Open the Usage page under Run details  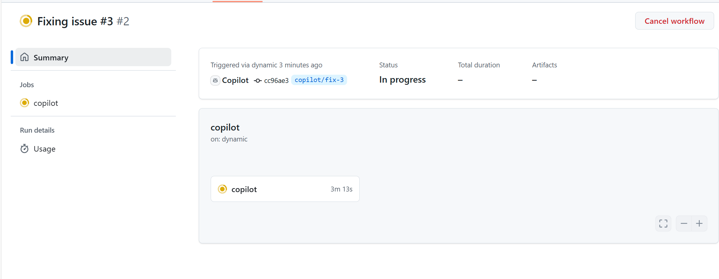44,148
